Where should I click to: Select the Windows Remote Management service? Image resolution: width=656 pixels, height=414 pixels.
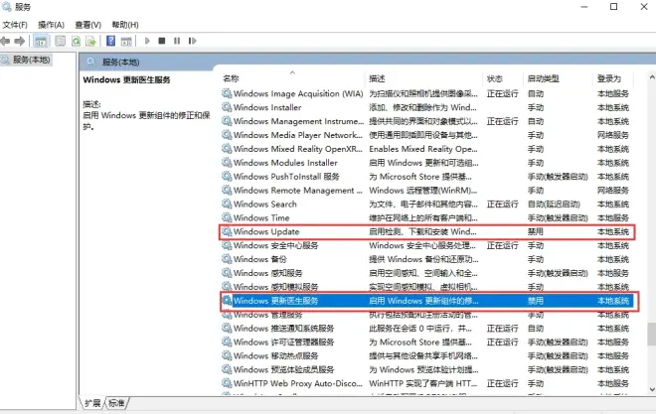pos(297,190)
